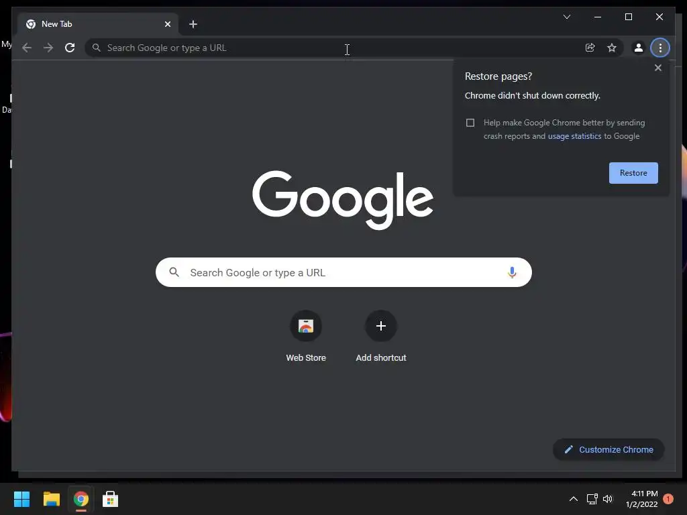Start voice search with microphone icon

click(512, 272)
